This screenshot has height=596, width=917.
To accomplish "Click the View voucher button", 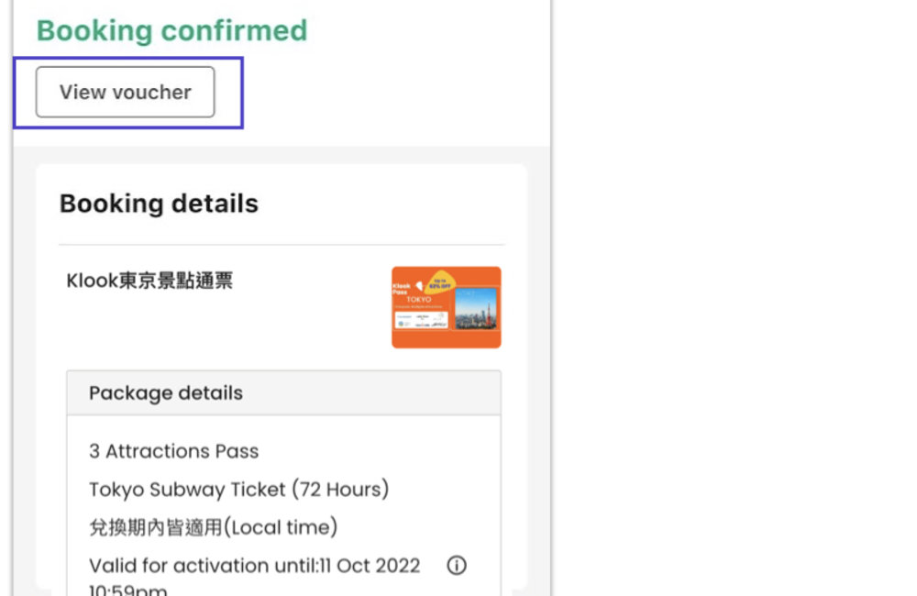I will click(125, 92).
